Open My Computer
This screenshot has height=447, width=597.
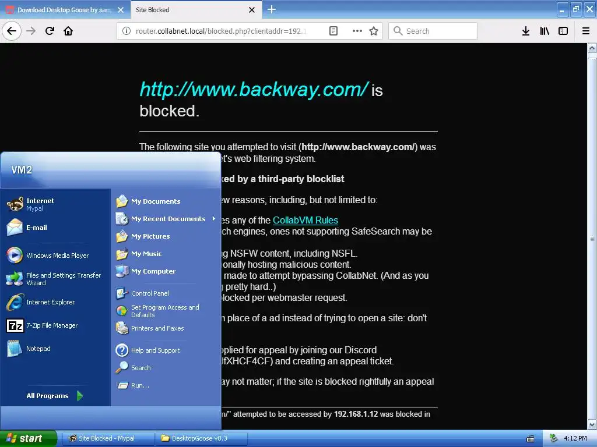pos(166,271)
